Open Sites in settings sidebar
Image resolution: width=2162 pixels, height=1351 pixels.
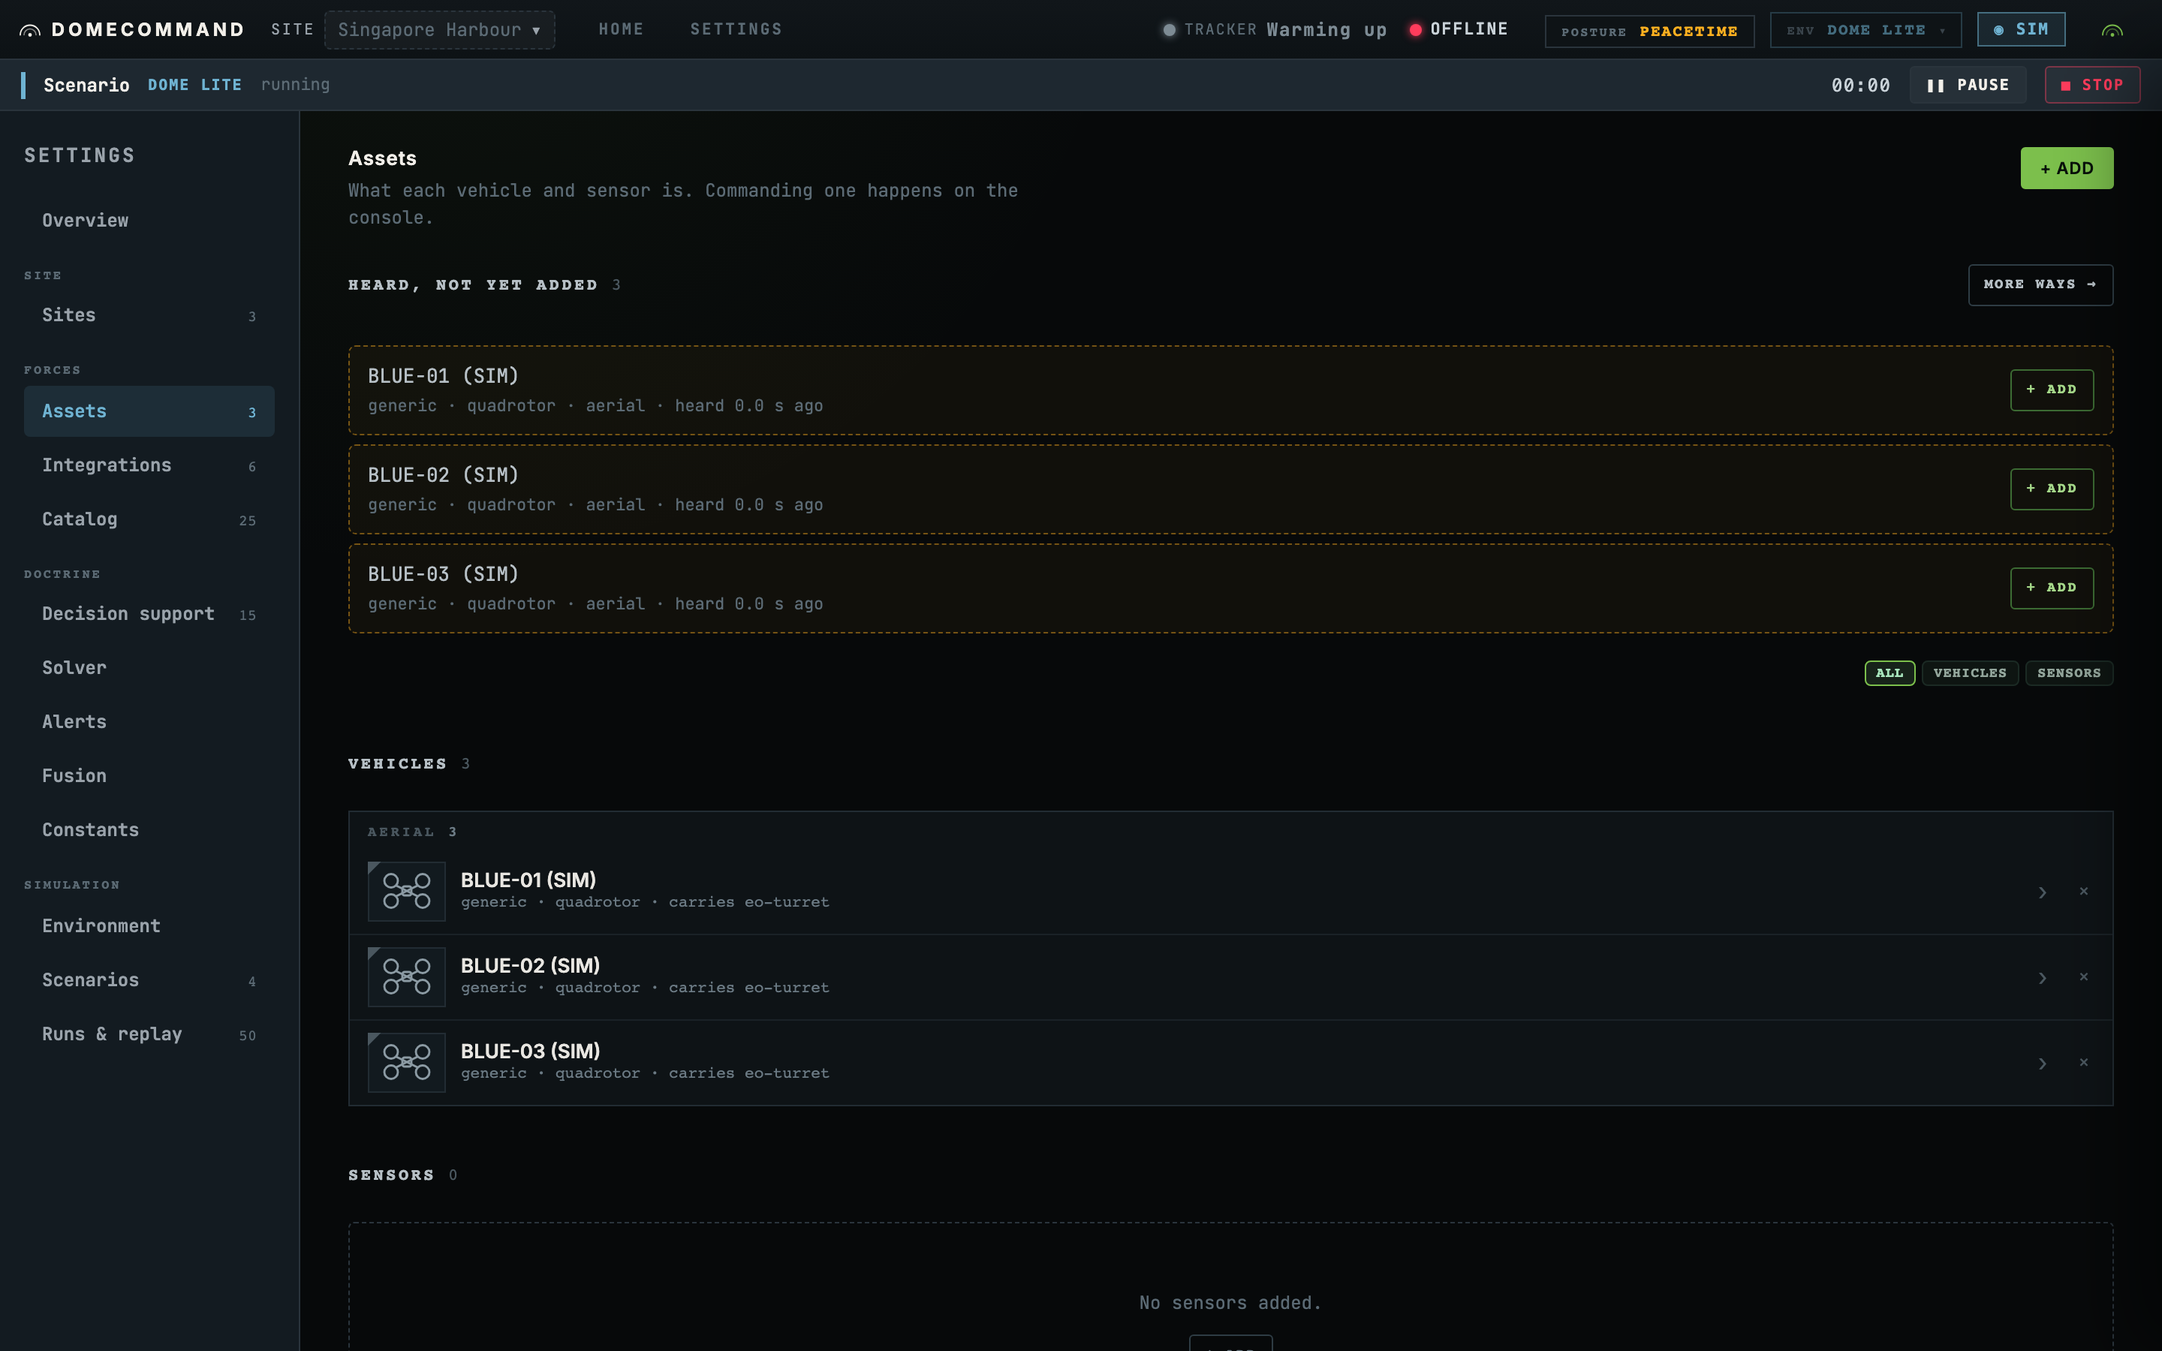[x=149, y=315]
